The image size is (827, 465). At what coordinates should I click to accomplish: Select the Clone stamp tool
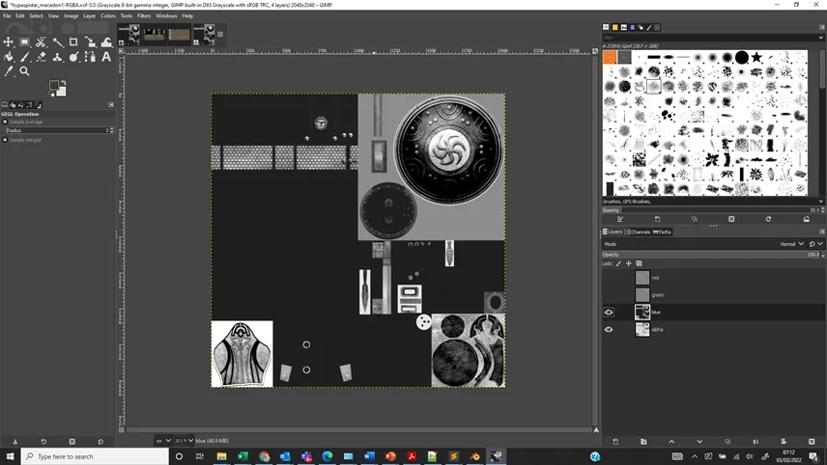(58, 56)
